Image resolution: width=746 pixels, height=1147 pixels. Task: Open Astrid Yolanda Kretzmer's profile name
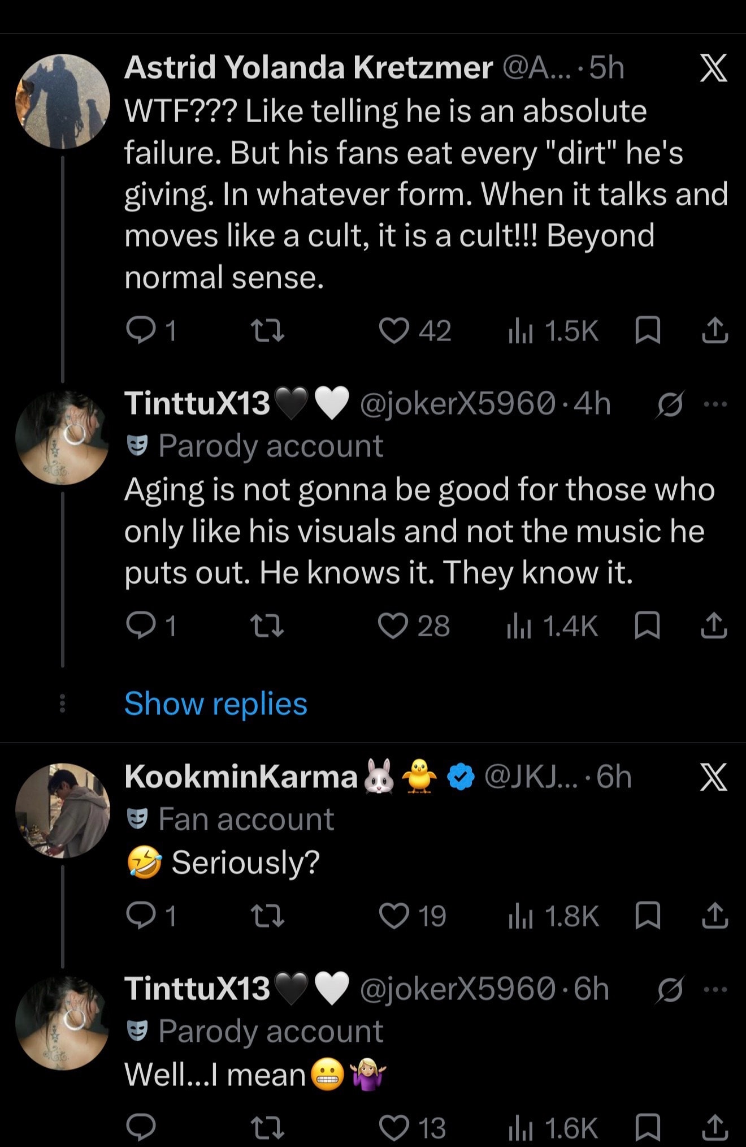[309, 67]
